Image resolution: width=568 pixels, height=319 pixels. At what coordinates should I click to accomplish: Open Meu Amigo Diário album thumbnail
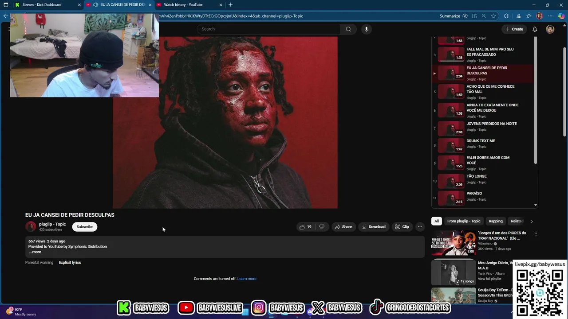453,272
